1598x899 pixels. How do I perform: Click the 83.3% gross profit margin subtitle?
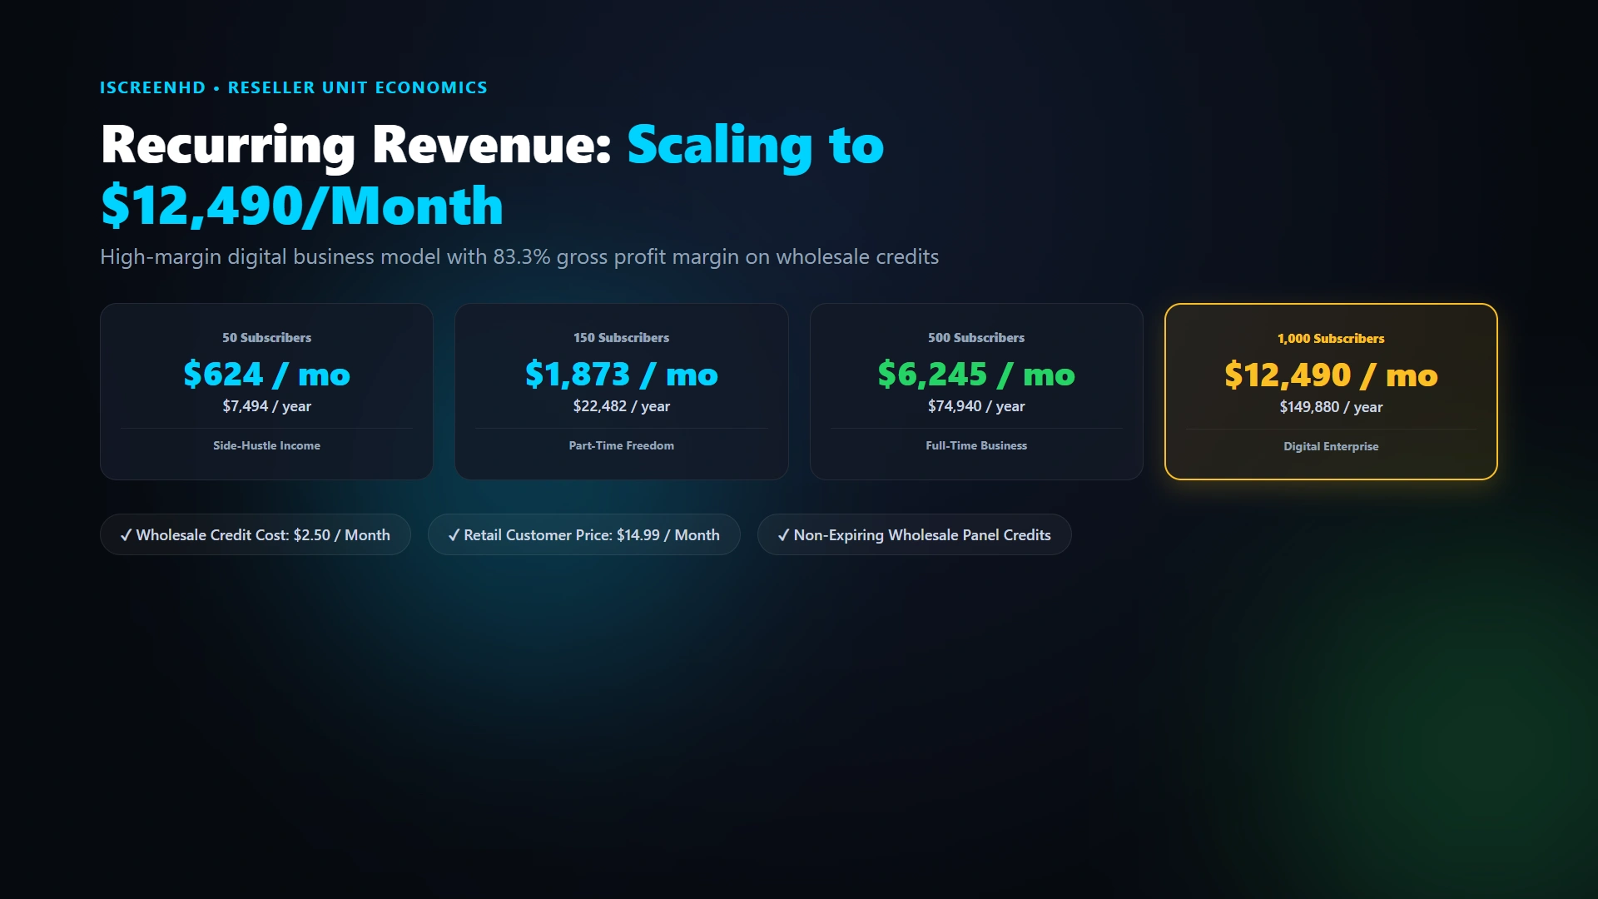coord(519,256)
